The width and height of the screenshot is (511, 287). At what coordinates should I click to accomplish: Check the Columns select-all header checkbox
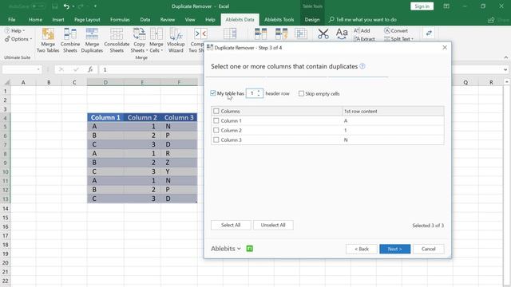coord(216,111)
